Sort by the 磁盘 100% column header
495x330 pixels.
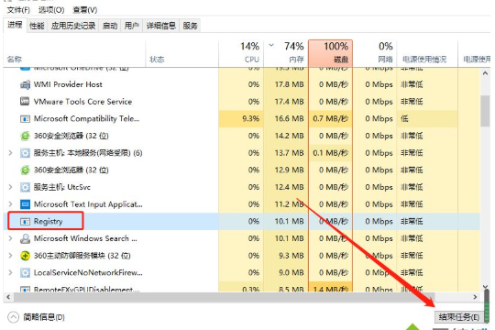[331, 54]
